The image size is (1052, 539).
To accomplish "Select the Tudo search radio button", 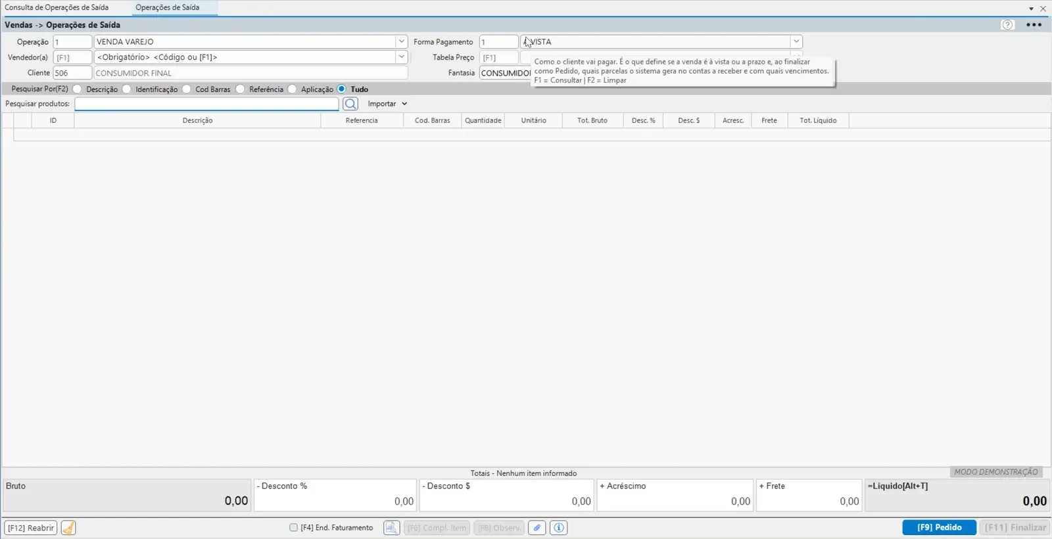I will (342, 89).
